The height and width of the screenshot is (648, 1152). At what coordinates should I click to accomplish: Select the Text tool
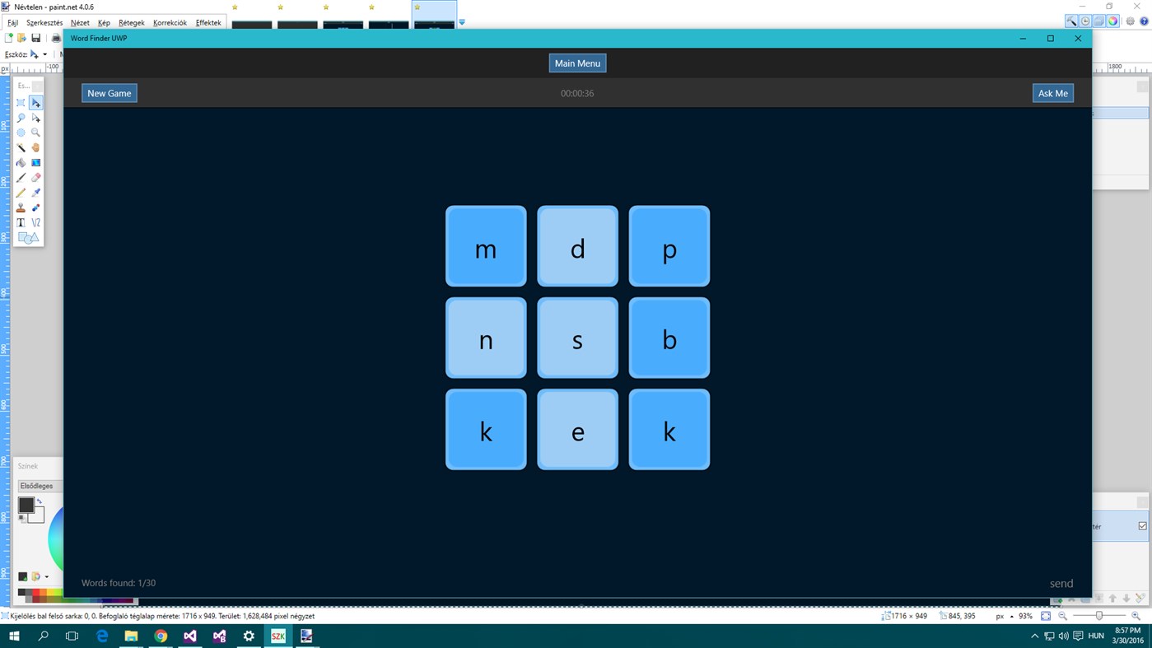click(x=21, y=222)
